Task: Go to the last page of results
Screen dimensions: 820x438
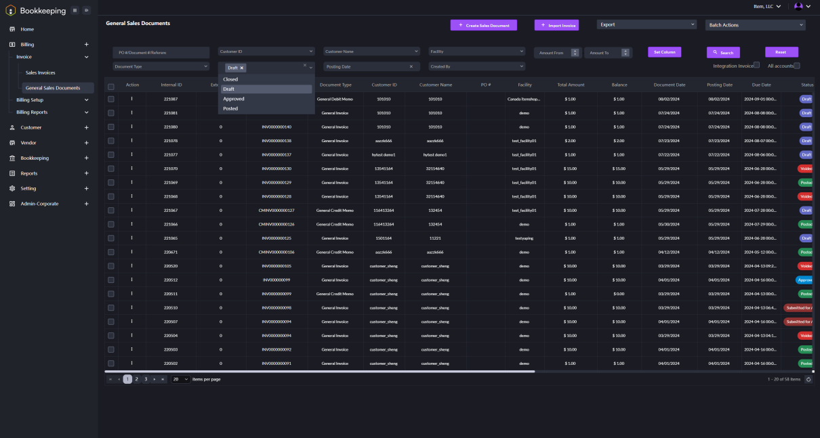Action: point(163,379)
